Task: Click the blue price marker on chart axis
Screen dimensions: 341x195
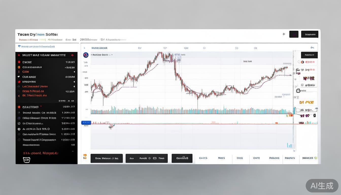Action: (86, 123)
